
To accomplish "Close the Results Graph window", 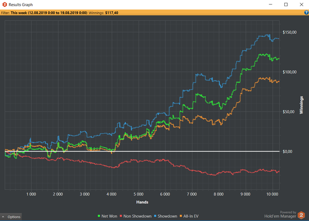I will pyautogui.click(x=301, y=4).
